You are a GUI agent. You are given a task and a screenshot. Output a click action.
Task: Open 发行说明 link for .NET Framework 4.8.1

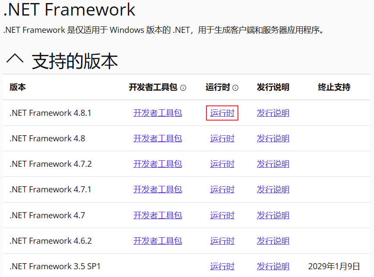tap(273, 113)
